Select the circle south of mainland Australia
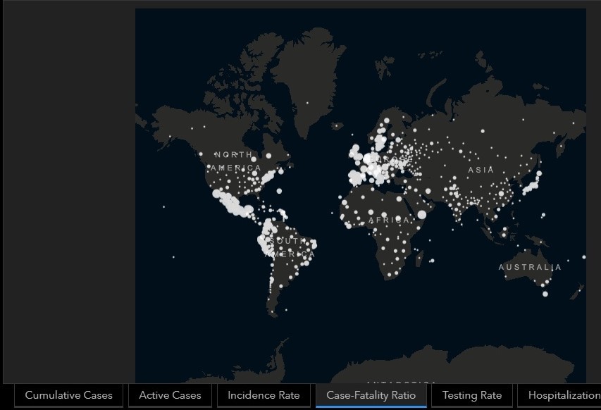Viewport: 601px width, 410px height. [545, 294]
